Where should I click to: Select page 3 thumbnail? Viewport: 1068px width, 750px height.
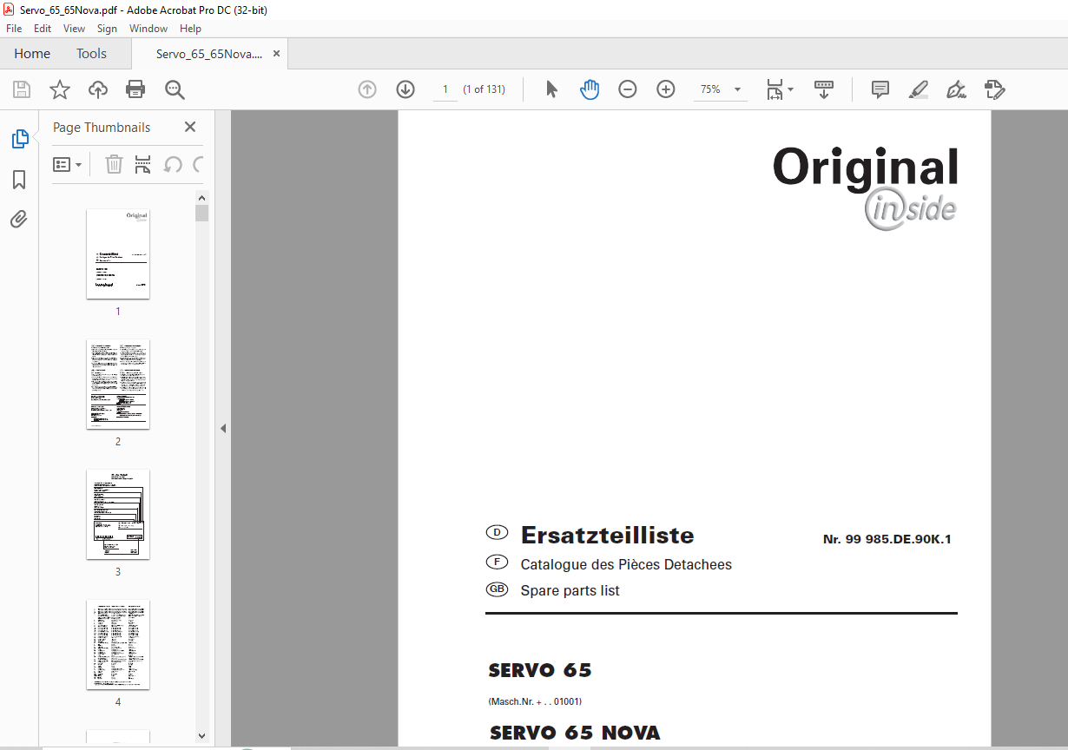[118, 514]
